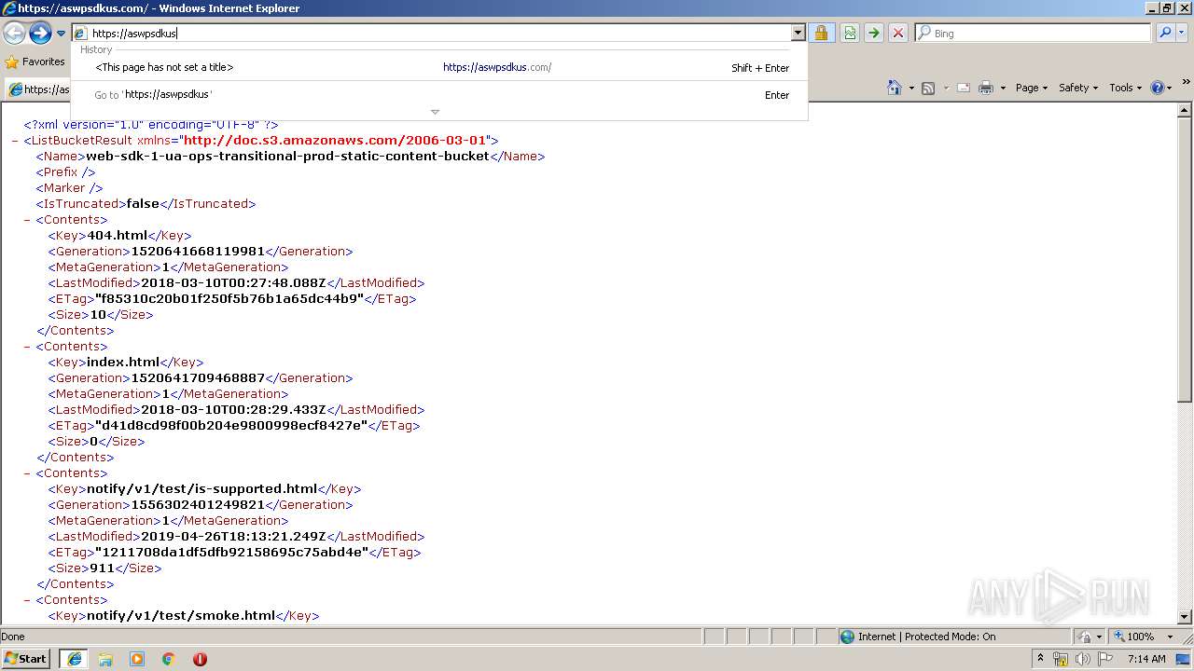This screenshot has width=1194, height=671.
Task: Click the scrollbar up arrow
Action: click(1186, 111)
